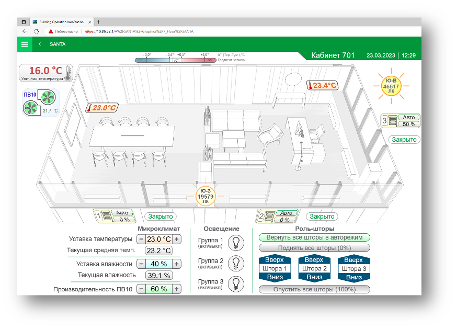Toggle lighting Группа 1 bulb
This screenshot has width=456, height=330.
(x=236, y=242)
